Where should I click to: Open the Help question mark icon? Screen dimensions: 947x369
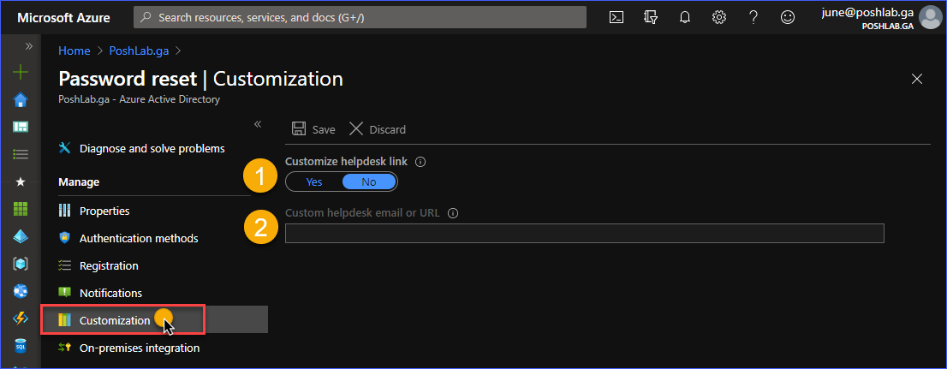pyautogui.click(x=753, y=17)
